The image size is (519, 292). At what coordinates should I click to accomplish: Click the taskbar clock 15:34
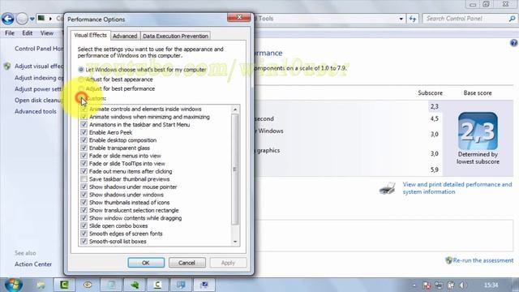(x=491, y=285)
